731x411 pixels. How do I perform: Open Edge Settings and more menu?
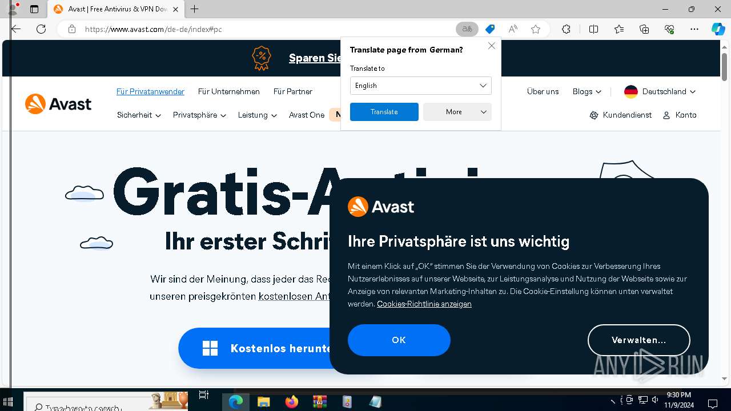[694, 29]
